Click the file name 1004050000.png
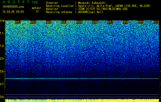The height and width of the screenshot is (102, 161). (13, 7)
